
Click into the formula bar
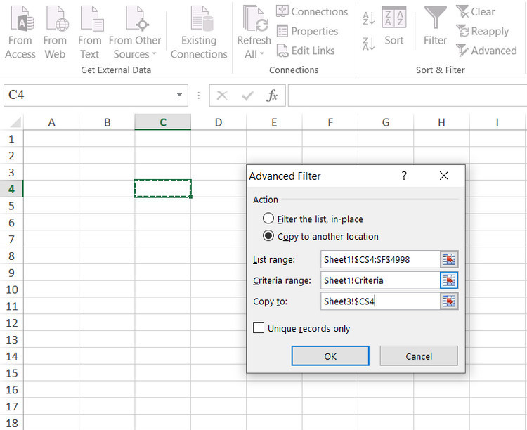[407, 96]
